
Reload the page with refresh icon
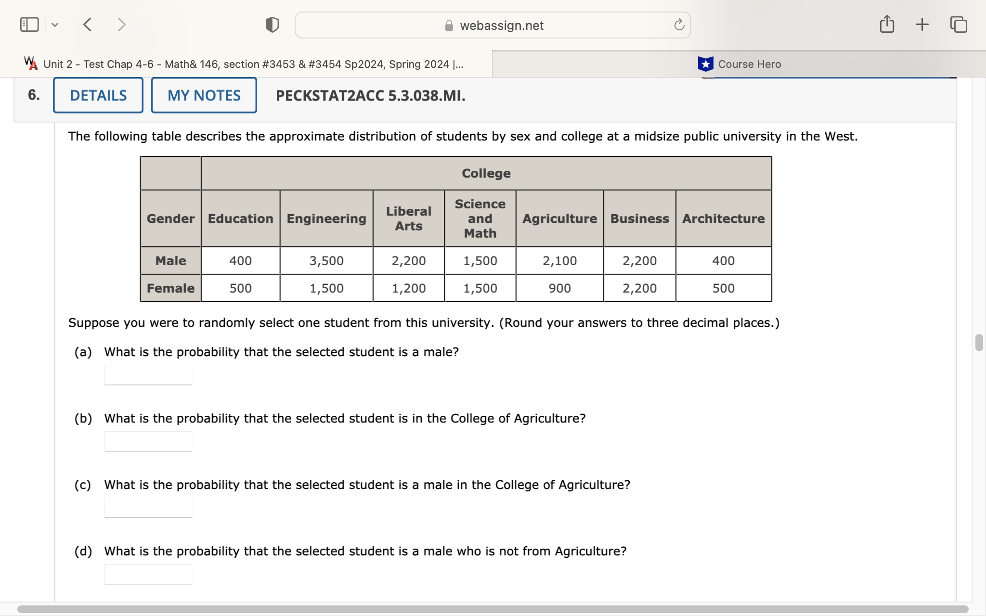[679, 25]
